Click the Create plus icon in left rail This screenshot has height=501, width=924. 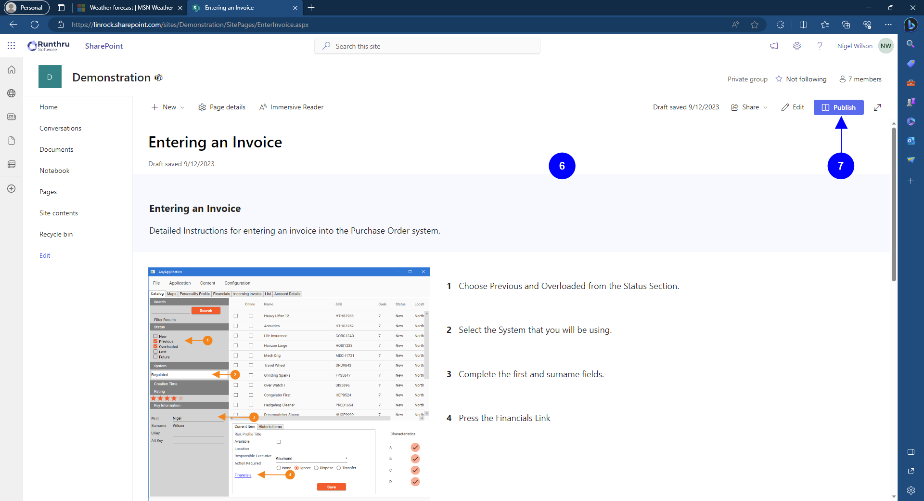click(x=12, y=189)
